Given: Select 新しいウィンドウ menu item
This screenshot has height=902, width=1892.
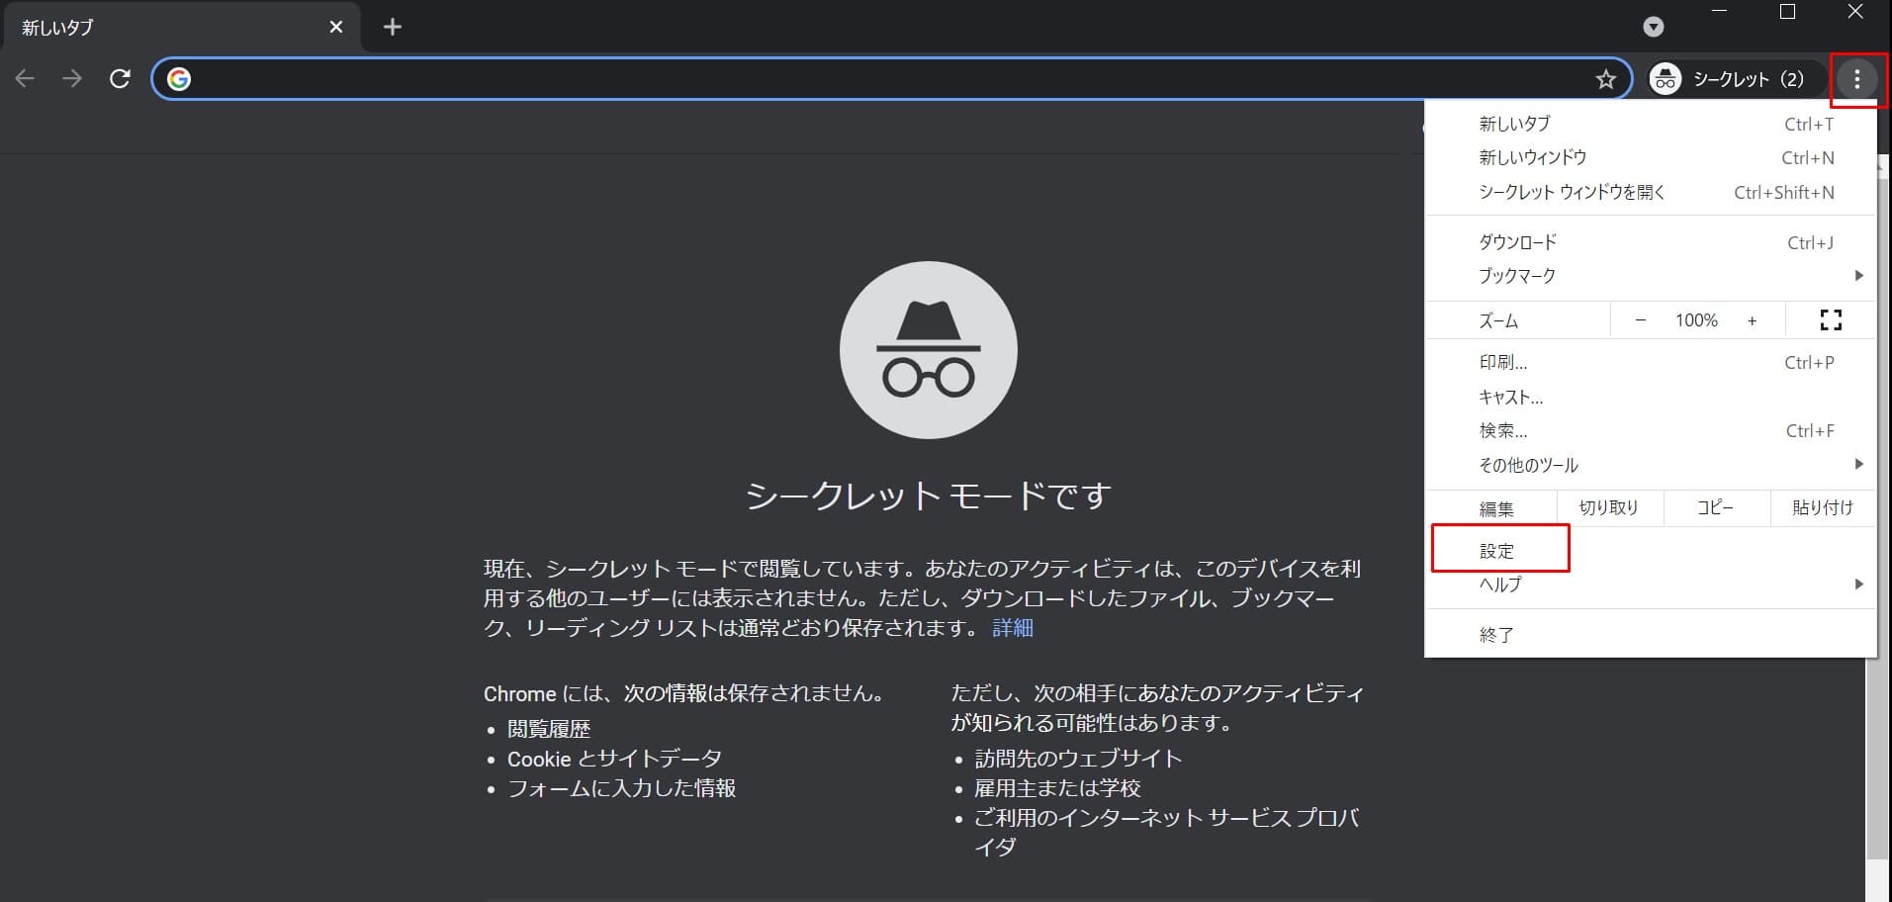Looking at the screenshot, I should pos(1650,157).
